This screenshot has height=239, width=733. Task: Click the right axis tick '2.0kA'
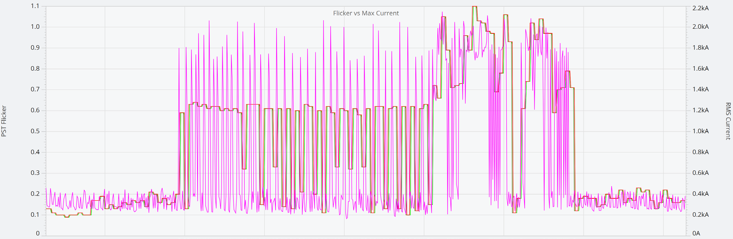pos(700,27)
